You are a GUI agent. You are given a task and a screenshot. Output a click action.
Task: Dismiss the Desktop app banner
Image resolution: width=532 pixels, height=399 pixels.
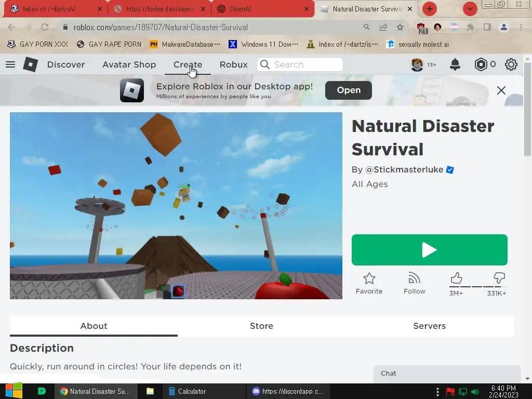(501, 90)
